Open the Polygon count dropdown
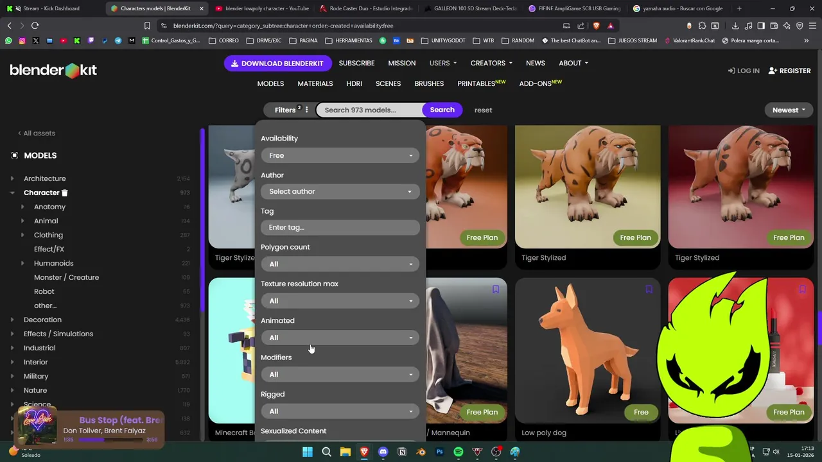The image size is (822, 462). [x=340, y=264]
